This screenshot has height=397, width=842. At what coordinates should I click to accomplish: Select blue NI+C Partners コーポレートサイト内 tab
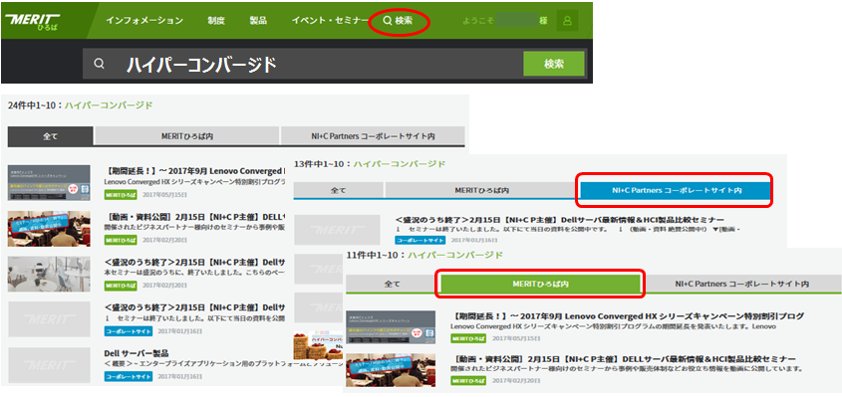675,190
